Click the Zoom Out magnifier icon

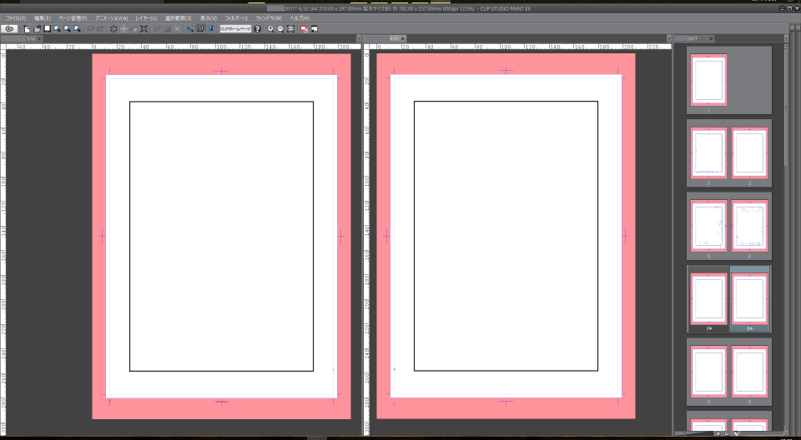click(280, 29)
